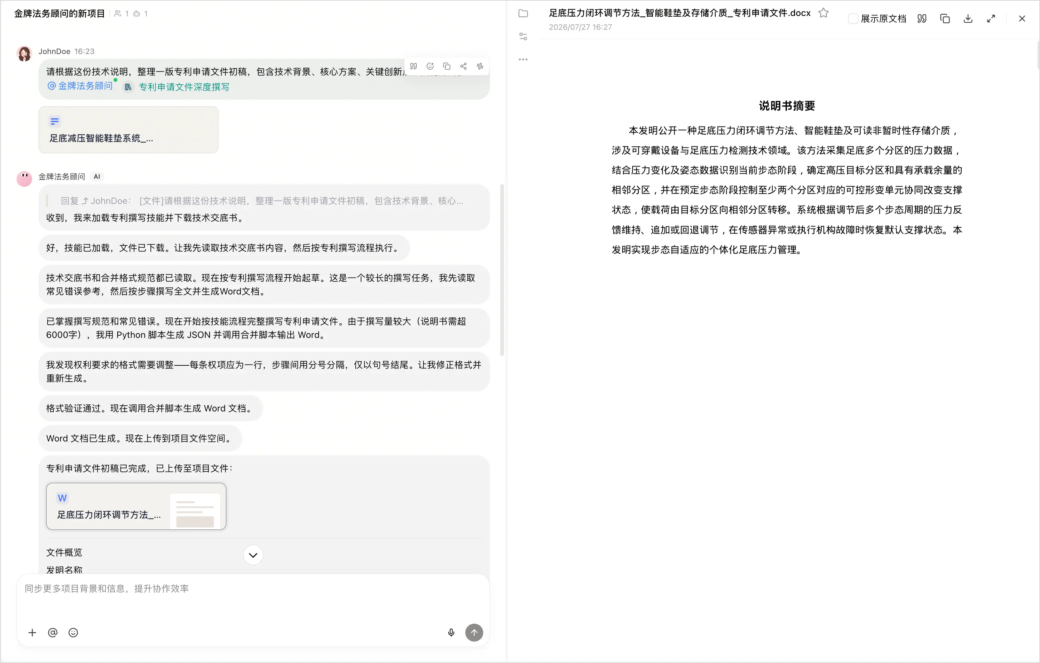Click the message input field

pos(253,600)
